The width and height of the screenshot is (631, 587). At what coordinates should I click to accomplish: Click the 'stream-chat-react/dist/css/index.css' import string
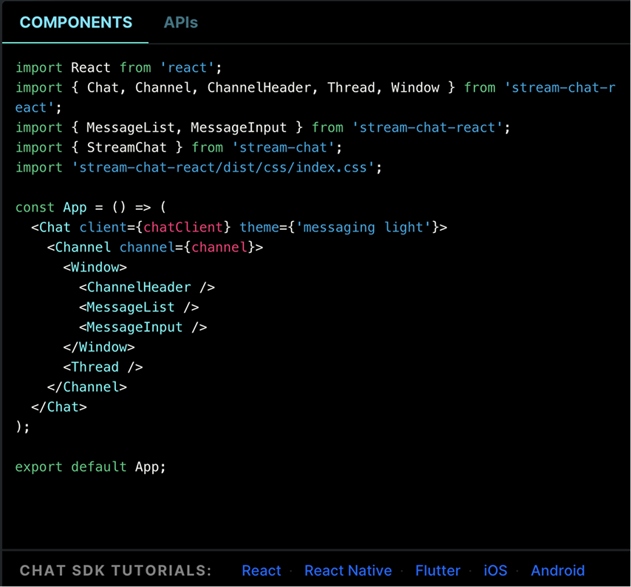[223, 168]
